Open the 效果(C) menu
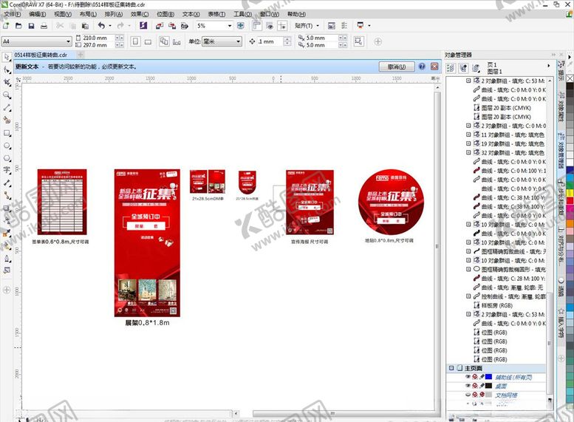574x422 pixels. click(140, 14)
